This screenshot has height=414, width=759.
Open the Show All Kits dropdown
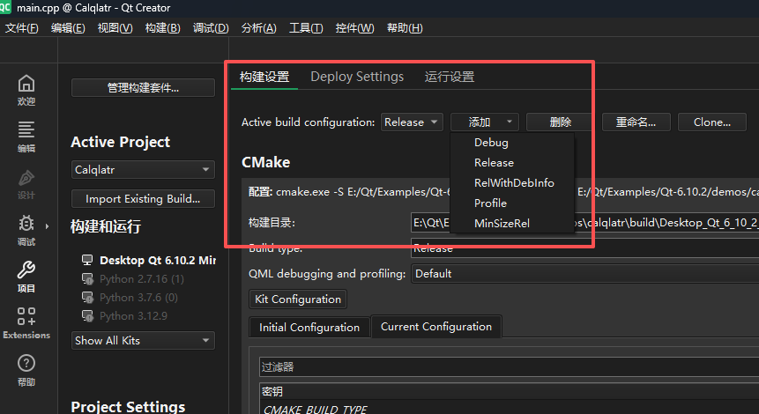[x=143, y=341]
